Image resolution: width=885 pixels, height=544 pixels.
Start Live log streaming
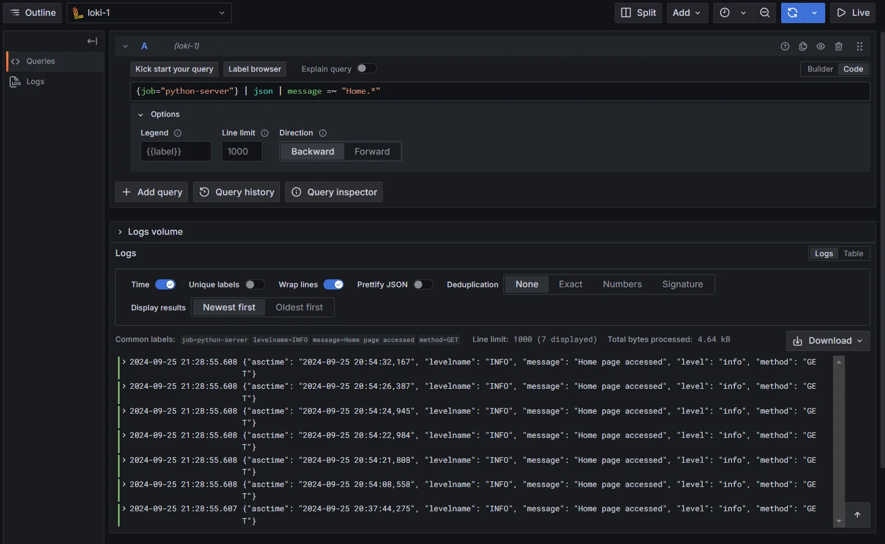[x=853, y=12]
